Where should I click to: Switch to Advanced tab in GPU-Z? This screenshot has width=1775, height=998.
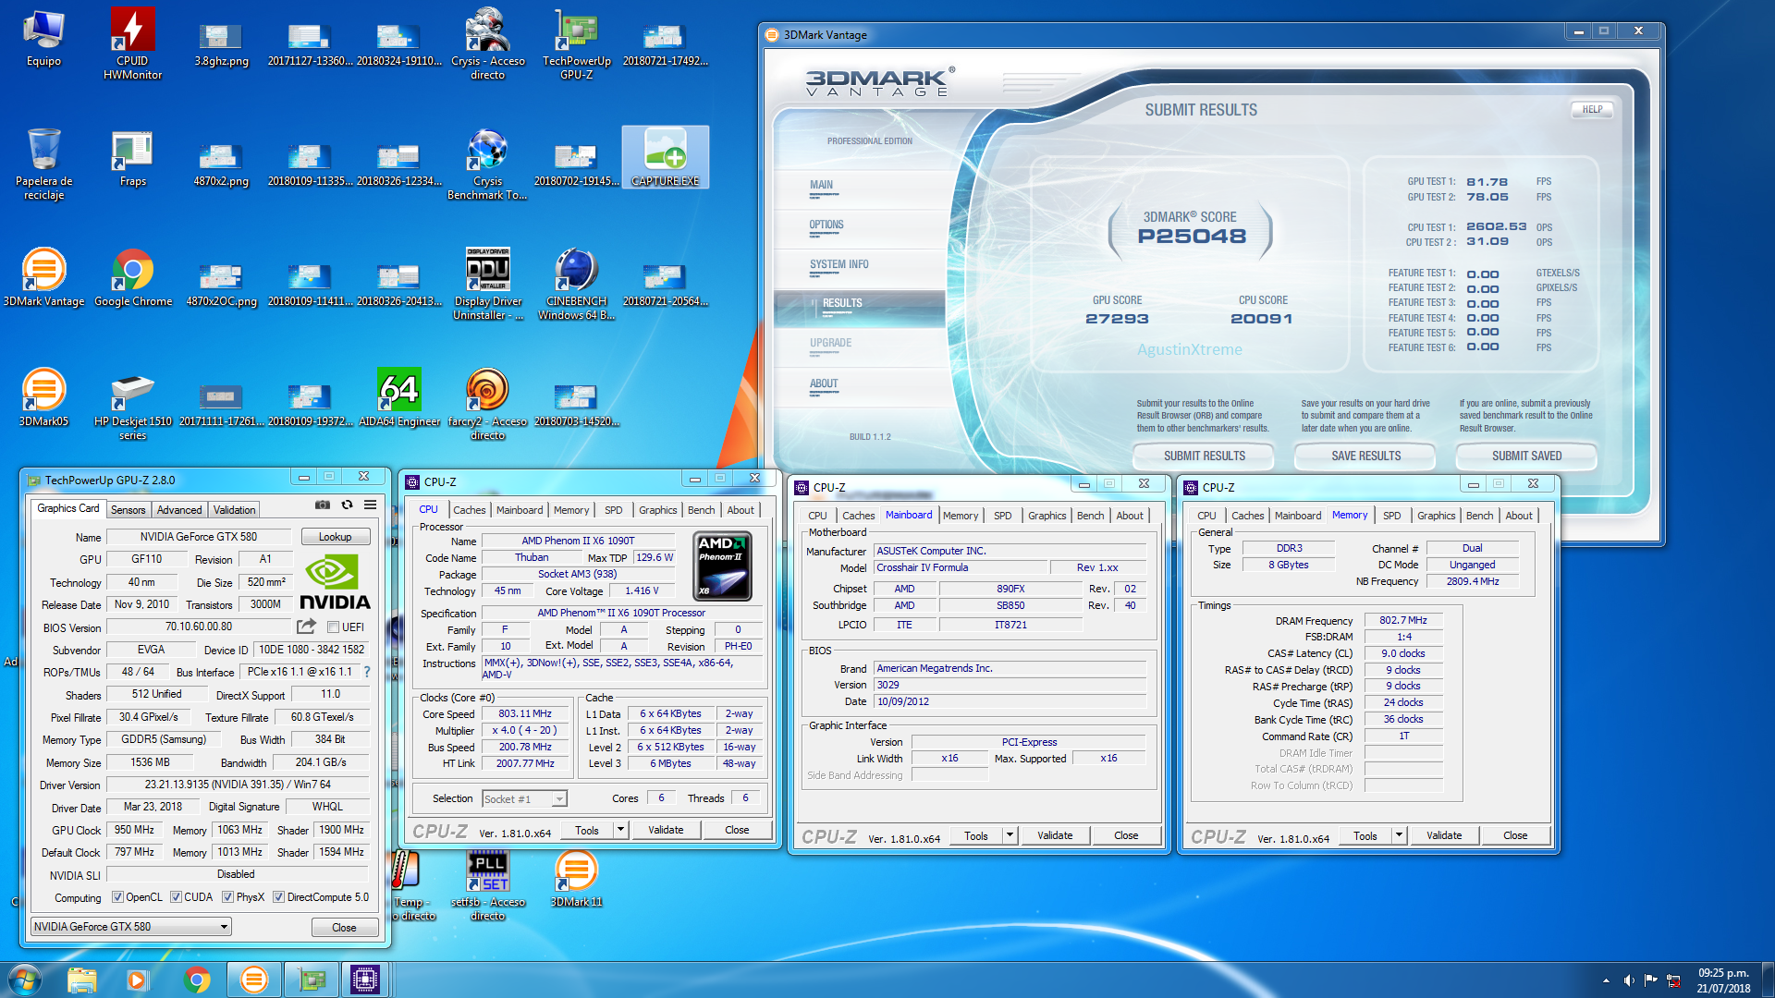tap(179, 510)
